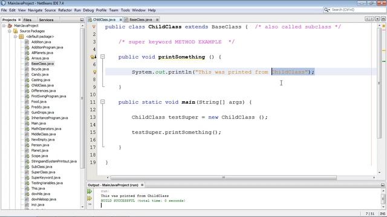
Task: Open the Refactor menu
Action: pos(65,10)
